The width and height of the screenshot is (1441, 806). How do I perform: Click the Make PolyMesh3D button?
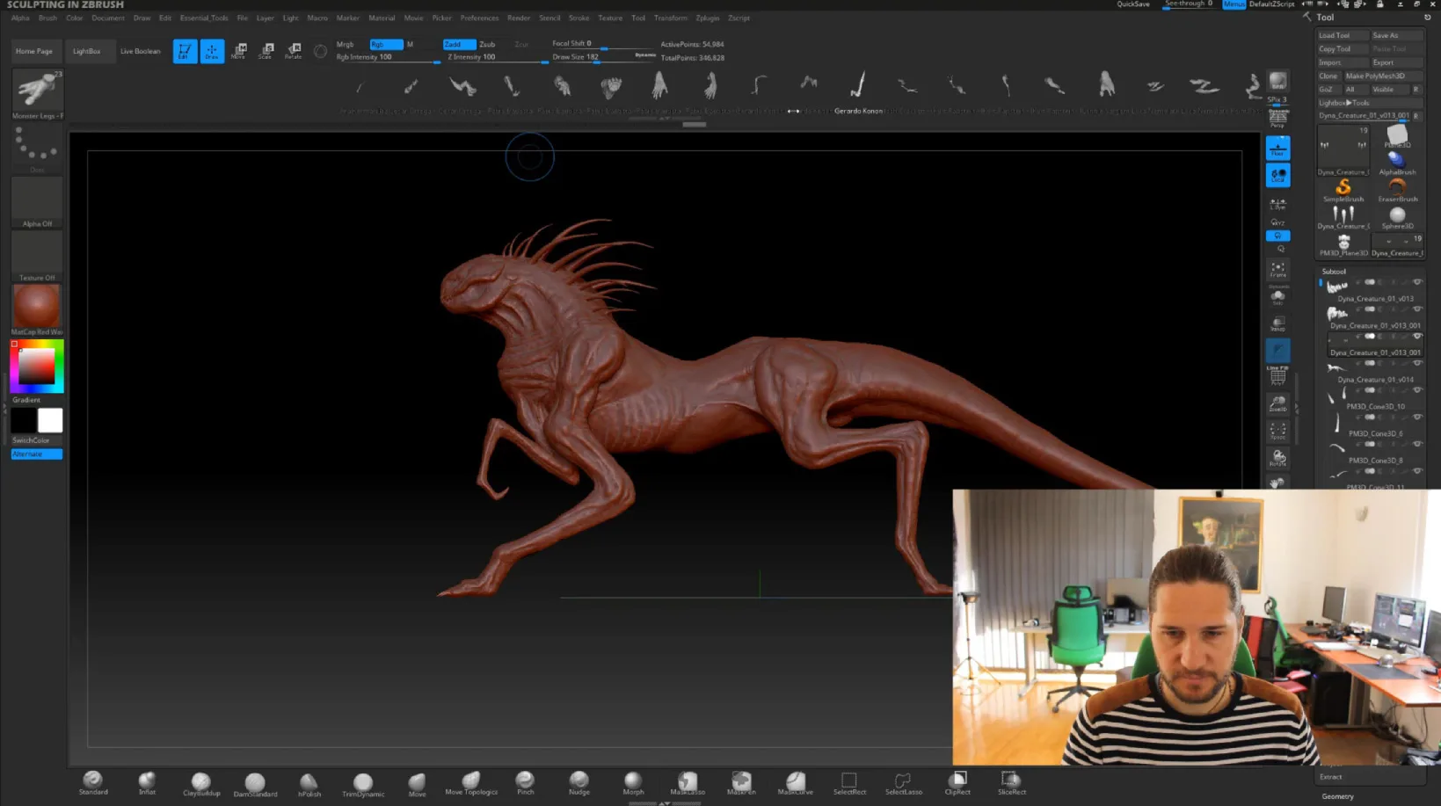pyautogui.click(x=1375, y=76)
